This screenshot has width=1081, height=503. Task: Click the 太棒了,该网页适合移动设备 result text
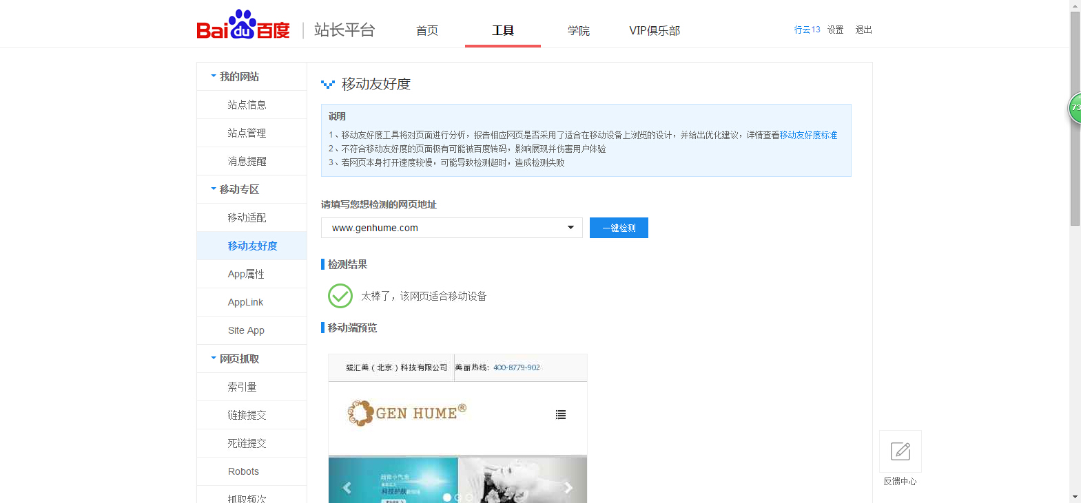[424, 296]
